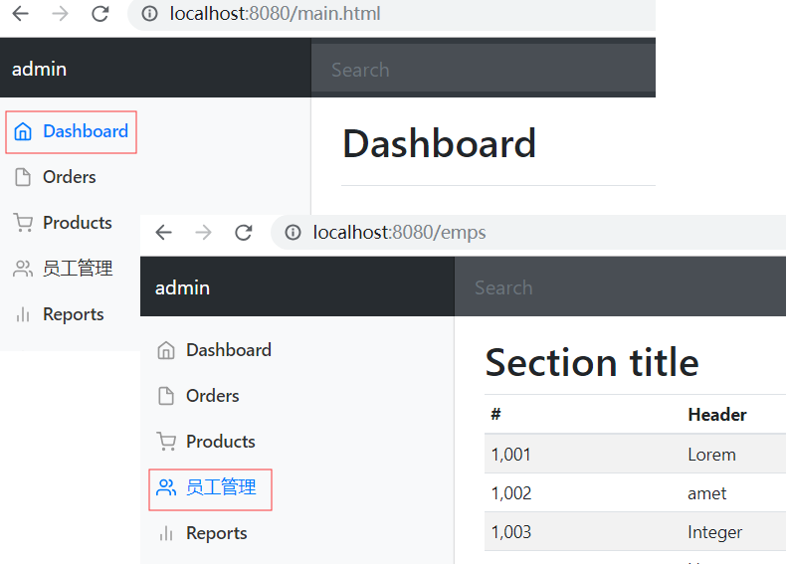Click the admin brand on the emps page navbar
Screen dimensions: 787x564
click(x=182, y=288)
